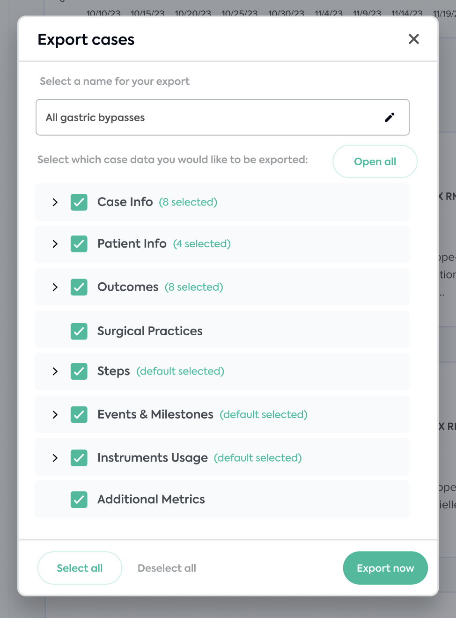Uncheck the Steps checkbox

click(79, 371)
